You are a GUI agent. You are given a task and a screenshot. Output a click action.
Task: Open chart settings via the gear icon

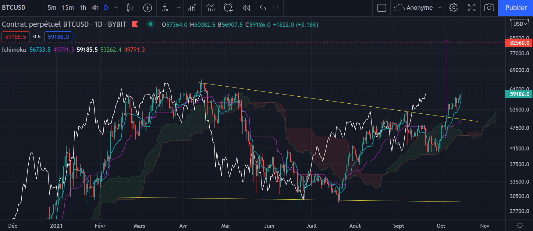coord(454,8)
